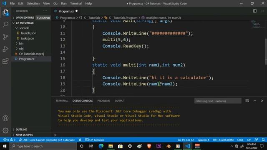Click the Windows Start button
This screenshot has height=150, width=267.
point(5,146)
